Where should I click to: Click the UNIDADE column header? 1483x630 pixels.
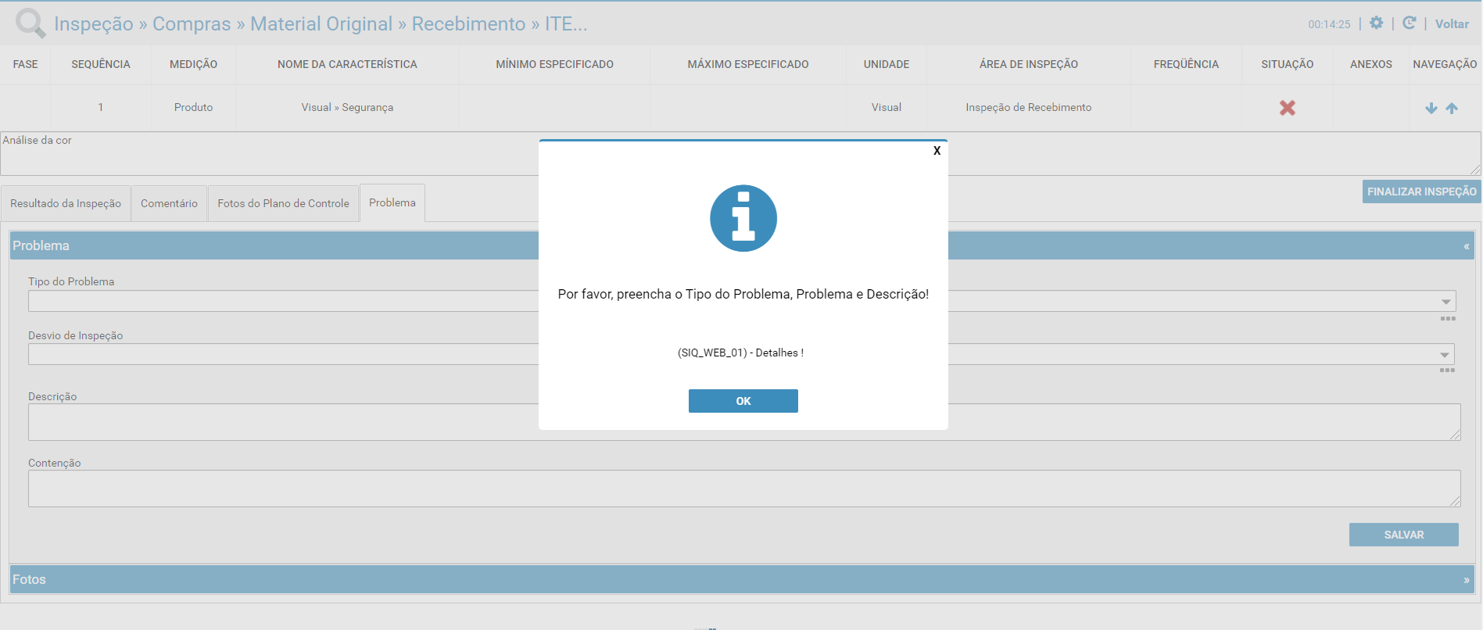coord(887,64)
